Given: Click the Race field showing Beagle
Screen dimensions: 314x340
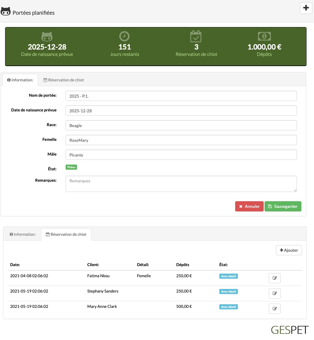Looking at the screenshot, I should (181, 125).
